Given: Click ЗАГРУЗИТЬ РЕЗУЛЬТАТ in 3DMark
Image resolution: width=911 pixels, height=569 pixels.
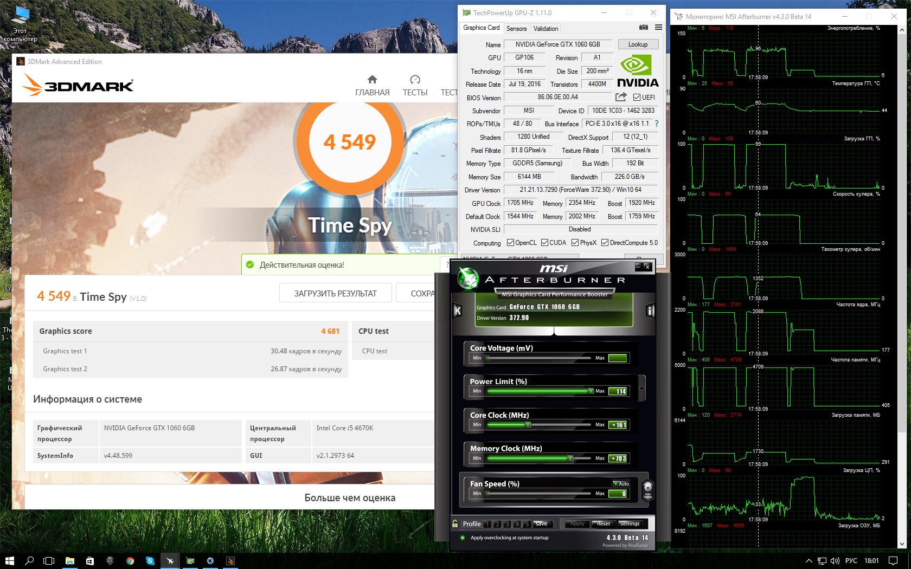Looking at the screenshot, I should (335, 293).
